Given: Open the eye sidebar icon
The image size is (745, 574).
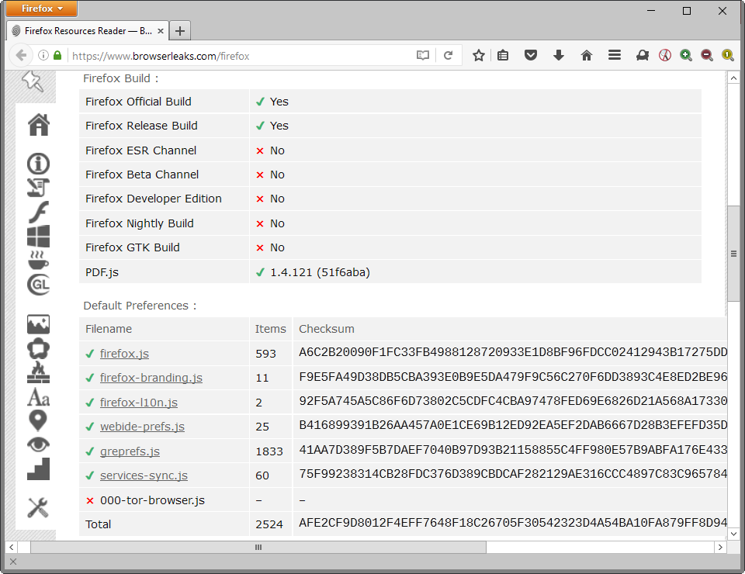Looking at the screenshot, I should point(38,445).
